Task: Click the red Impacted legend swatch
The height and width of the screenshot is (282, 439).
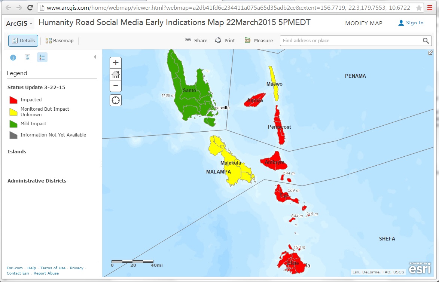Action: pos(13,100)
